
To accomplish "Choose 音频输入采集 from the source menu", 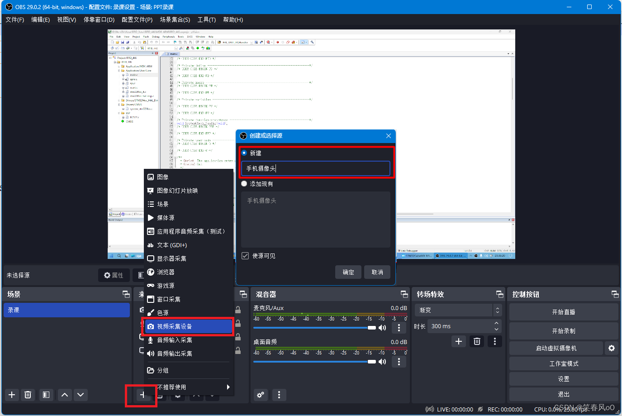I will pyautogui.click(x=189, y=340).
